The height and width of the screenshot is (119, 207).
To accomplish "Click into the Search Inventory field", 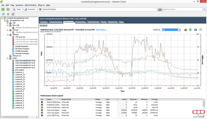I will pyautogui.click(x=182, y=9).
